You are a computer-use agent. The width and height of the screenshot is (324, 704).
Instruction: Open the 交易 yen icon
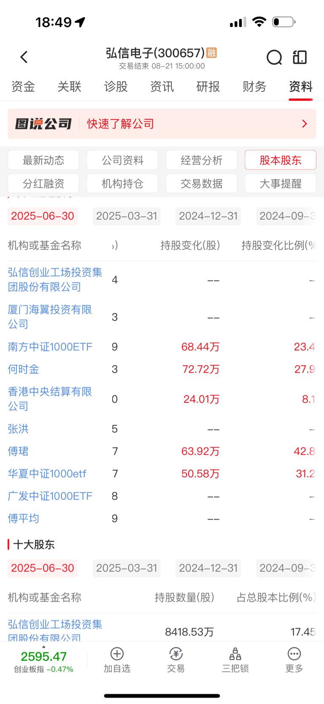[176, 654]
